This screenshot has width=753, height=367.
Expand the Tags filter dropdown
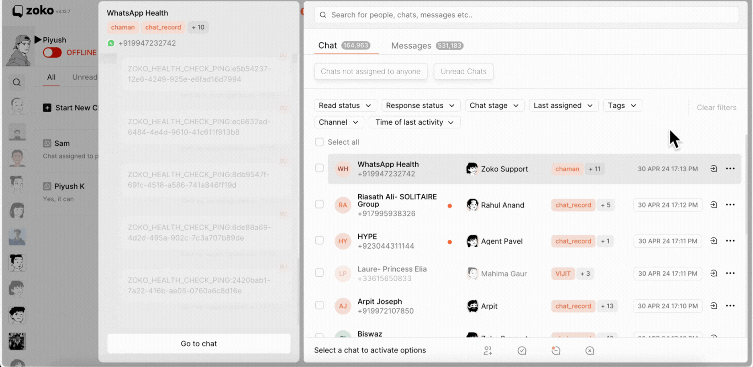point(622,105)
